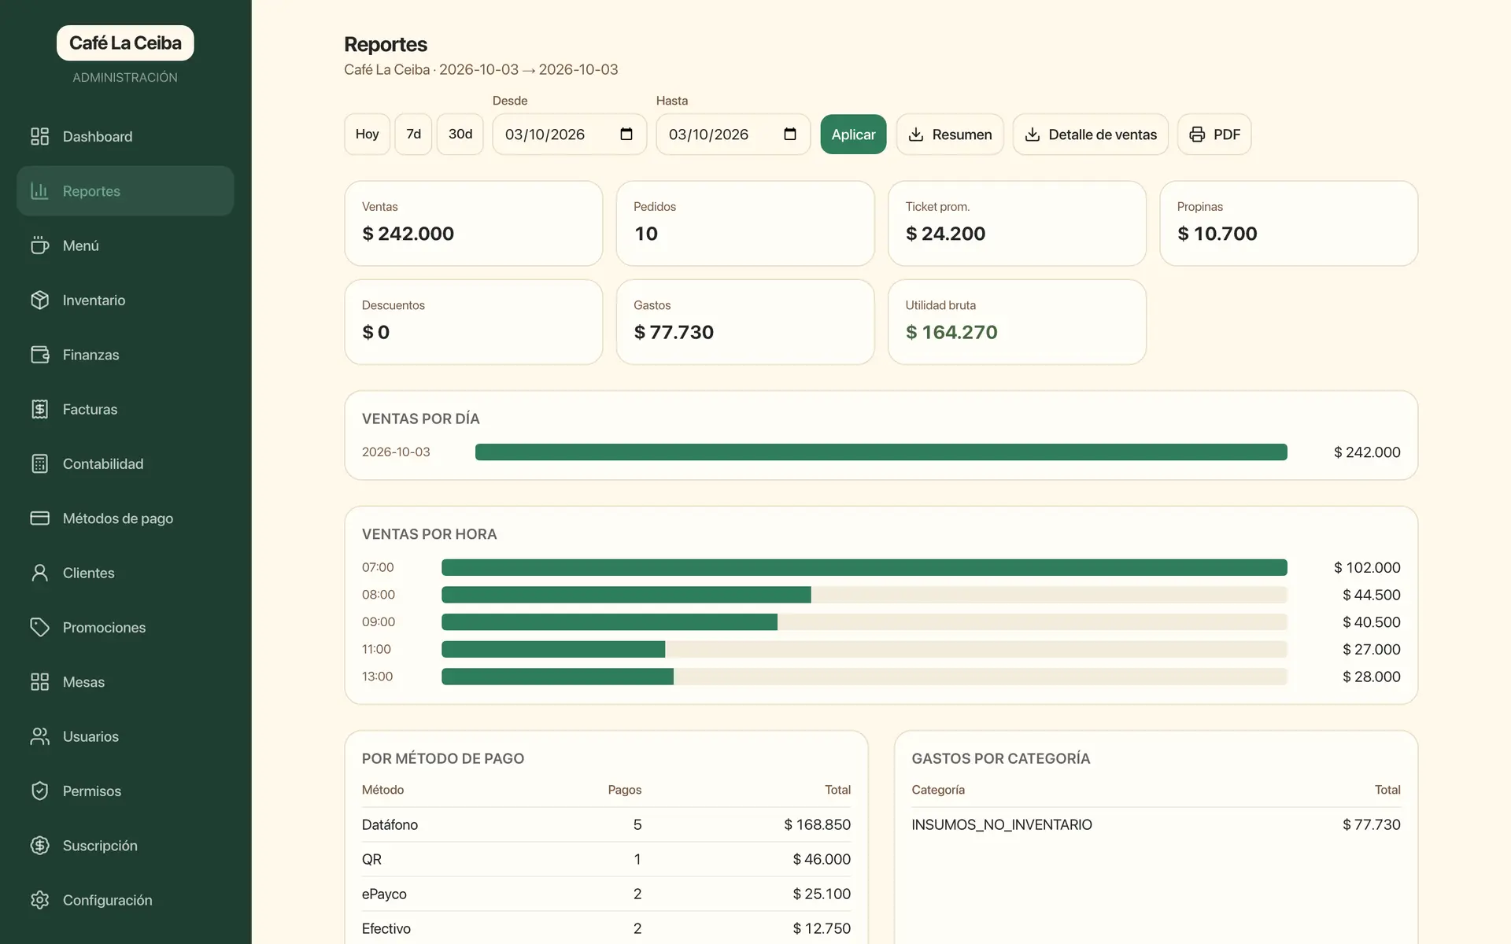1511x944 pixels.
Task: Click the Menú coffee cup icon
Action: (39, 245)
